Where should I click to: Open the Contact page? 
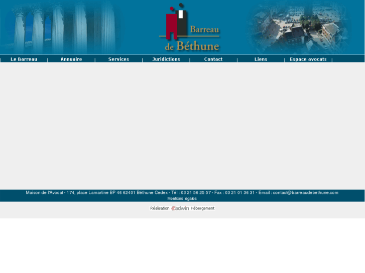point(213,59)
